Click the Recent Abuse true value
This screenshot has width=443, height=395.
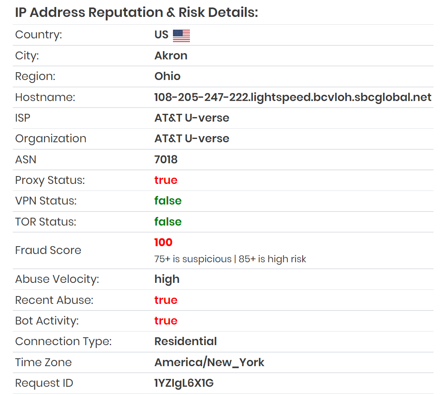coord(166,300)
